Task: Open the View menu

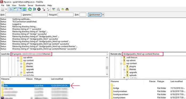Action: [14, 6]
